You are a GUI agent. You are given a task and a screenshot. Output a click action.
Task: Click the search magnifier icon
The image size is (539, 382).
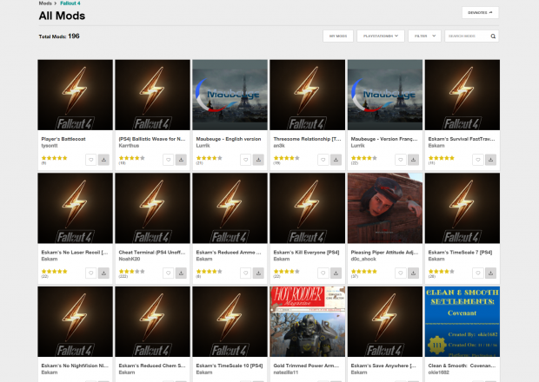pos(493,36)
